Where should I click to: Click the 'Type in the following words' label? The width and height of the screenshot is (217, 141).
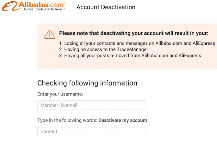coord(67,120)
